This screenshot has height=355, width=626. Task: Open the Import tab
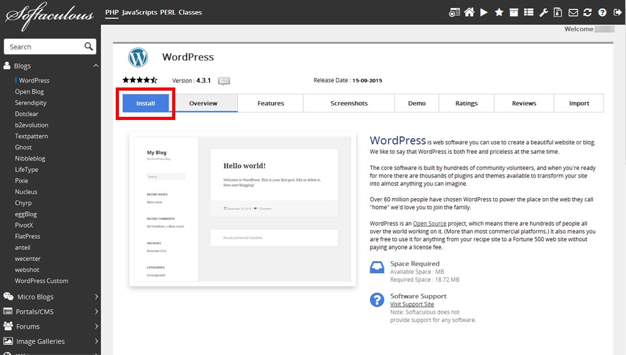coord(579,103)
